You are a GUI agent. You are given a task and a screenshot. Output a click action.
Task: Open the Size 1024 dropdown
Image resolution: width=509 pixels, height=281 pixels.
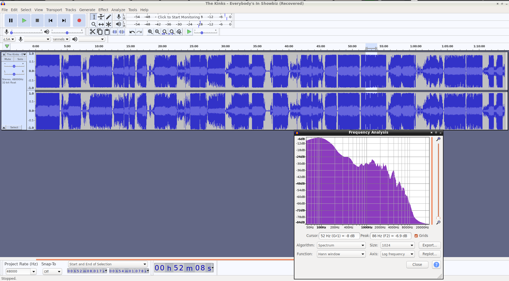pos(397,245)
